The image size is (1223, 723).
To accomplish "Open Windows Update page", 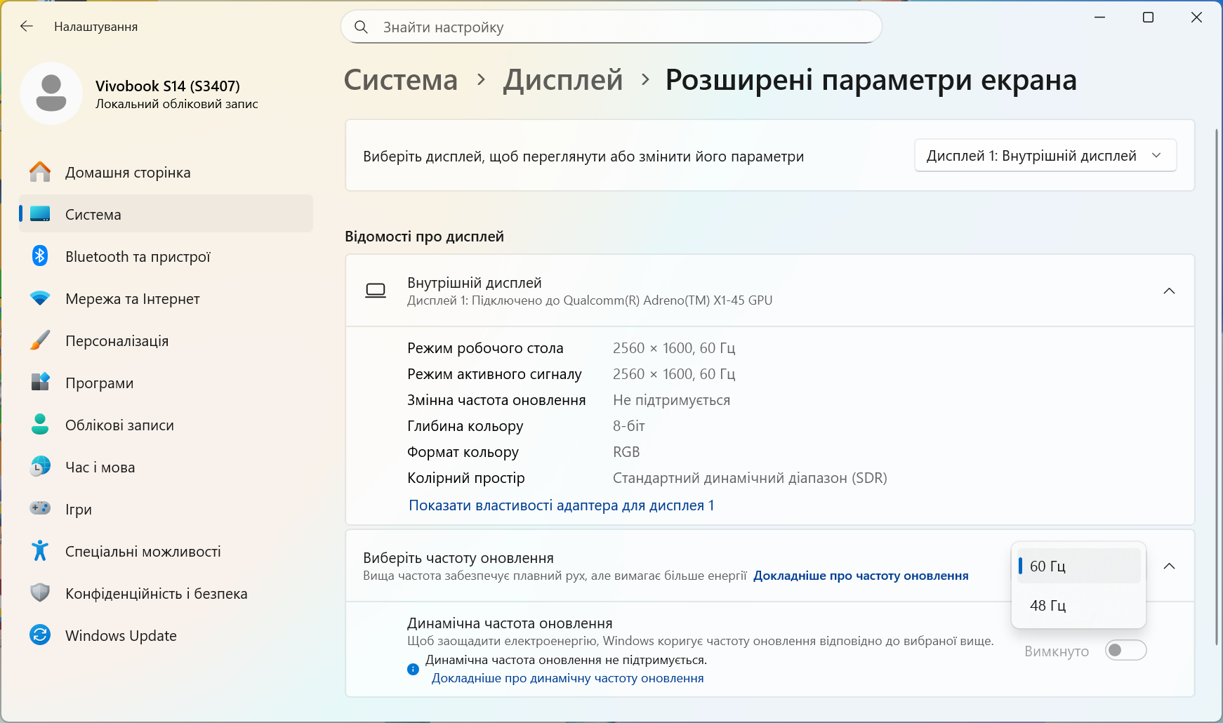I will [x=166, y=635].
